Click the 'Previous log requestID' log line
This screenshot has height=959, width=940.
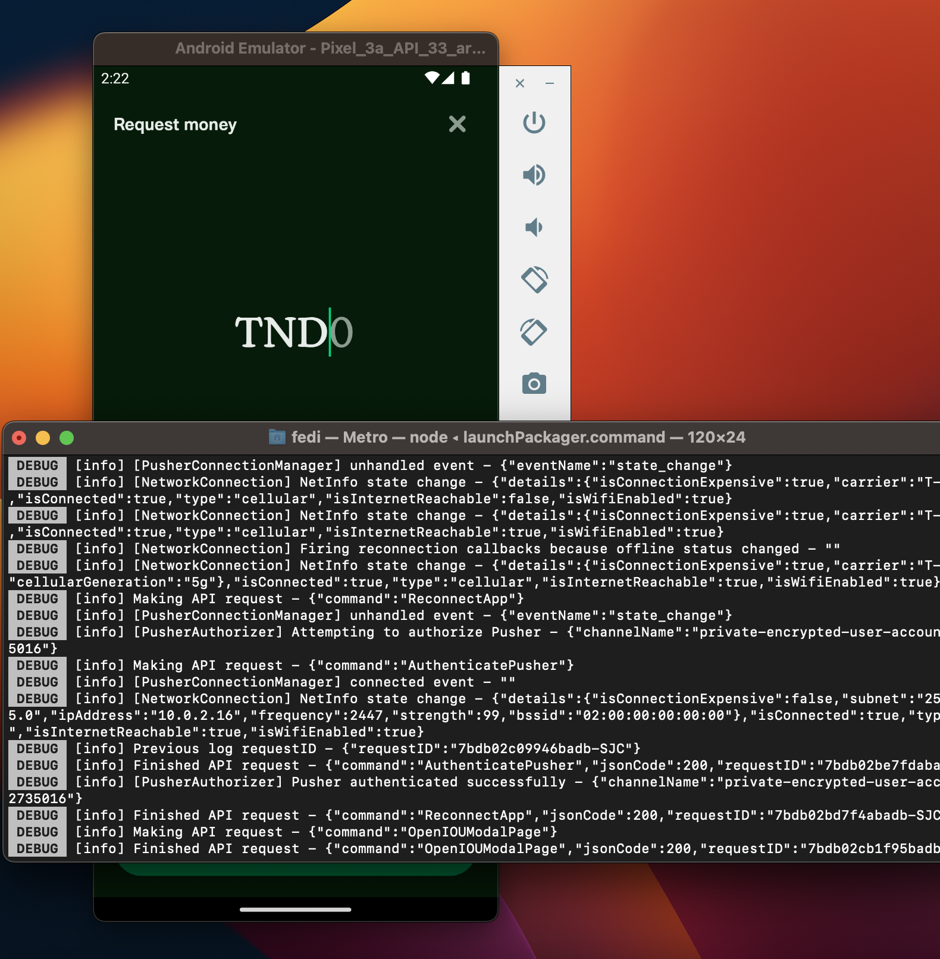pos(325,748)
